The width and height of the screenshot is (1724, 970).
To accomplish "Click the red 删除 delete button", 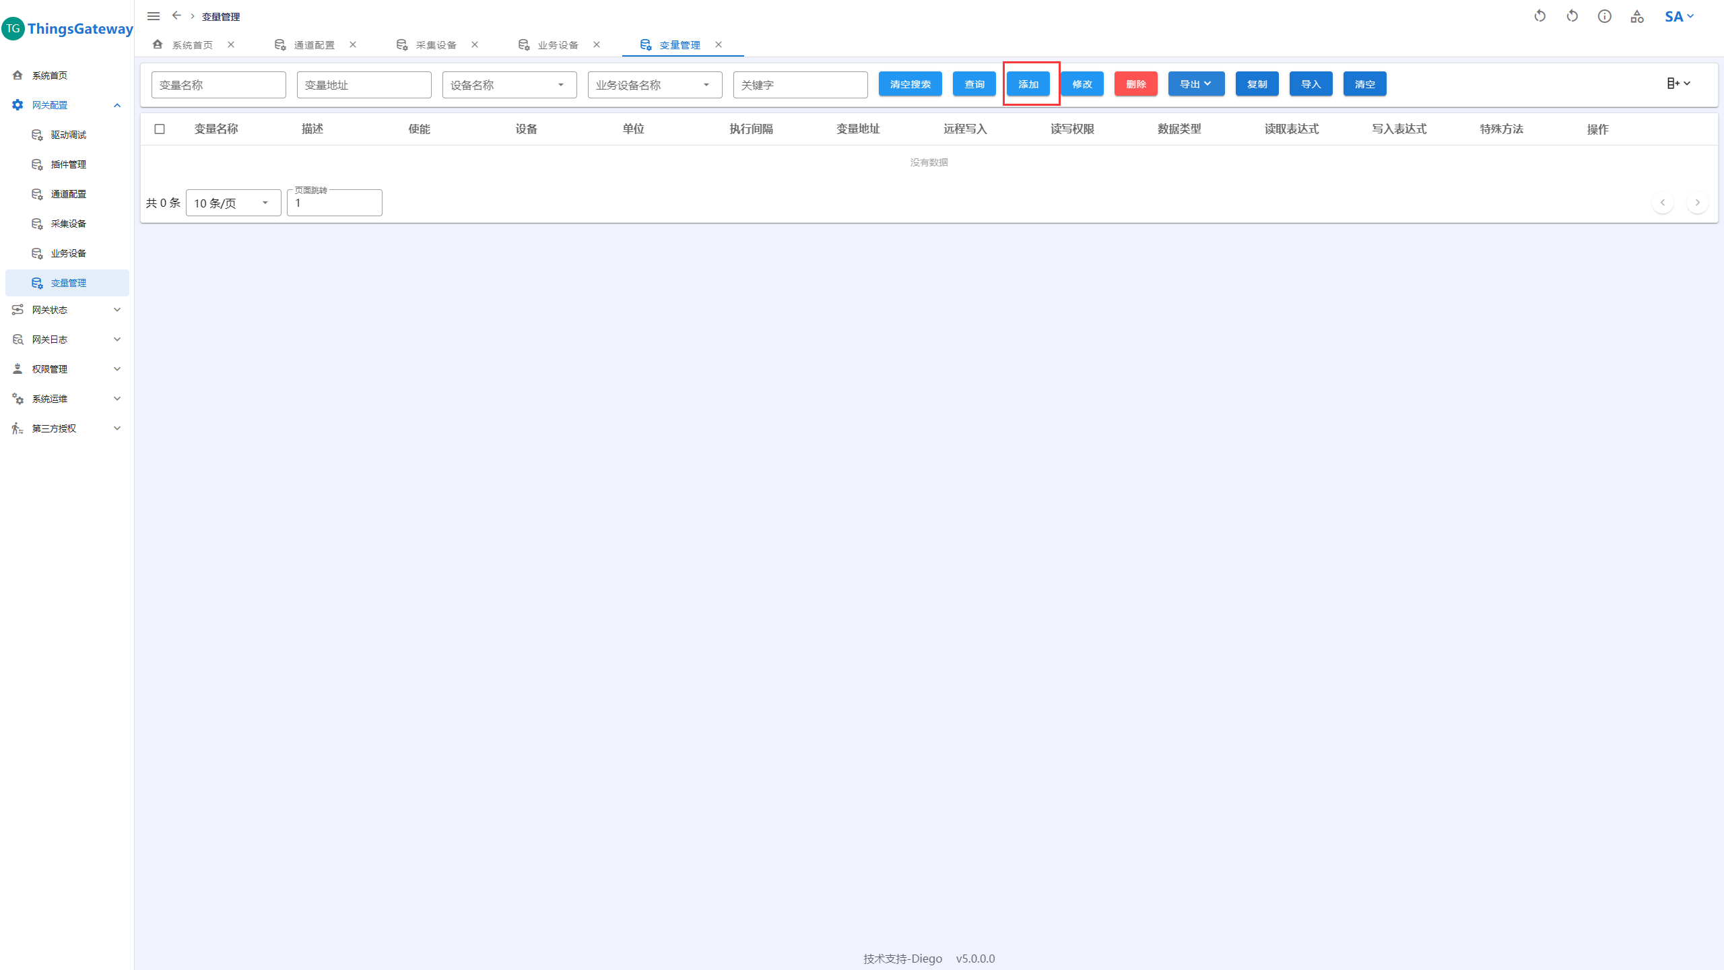I will point(1135,84).
